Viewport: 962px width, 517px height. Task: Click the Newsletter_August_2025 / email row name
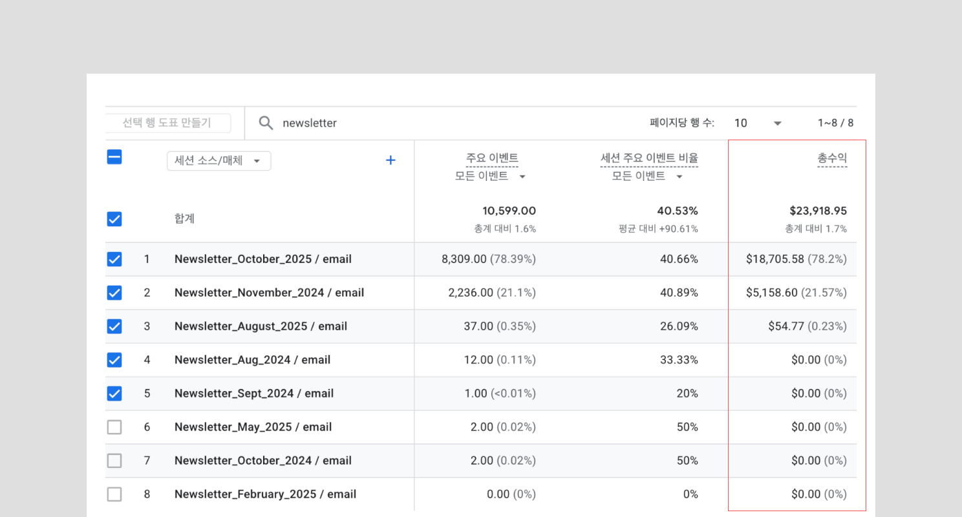pyautogui.click(x=261, y=326)
